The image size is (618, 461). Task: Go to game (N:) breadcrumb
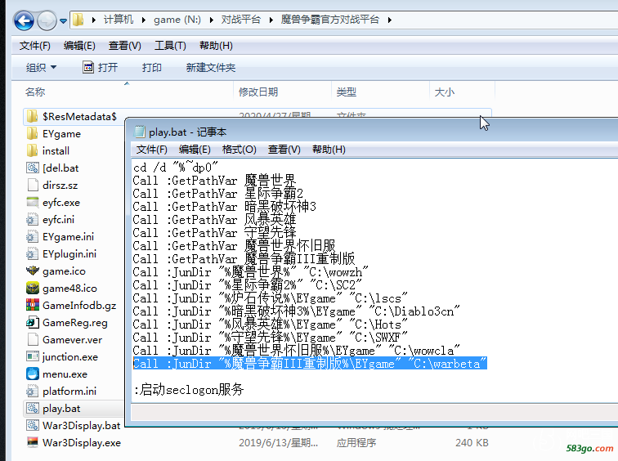click(177, 20)
